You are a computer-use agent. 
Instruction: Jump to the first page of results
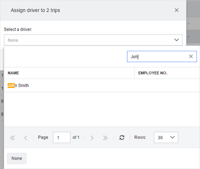[13, 137]
